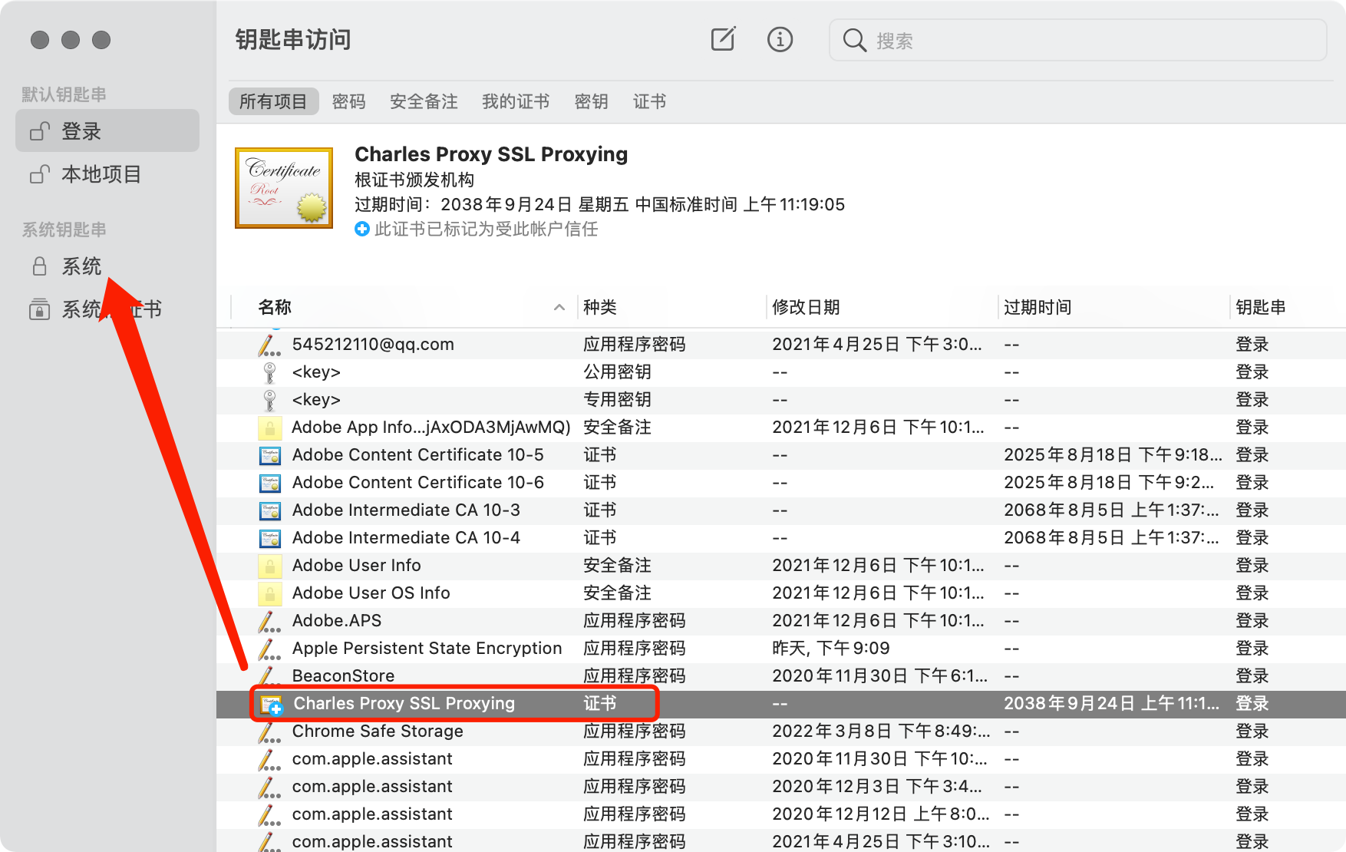
Task: Click pencil icon for Apple Persistent State Encryption
Action: point(269,649)
